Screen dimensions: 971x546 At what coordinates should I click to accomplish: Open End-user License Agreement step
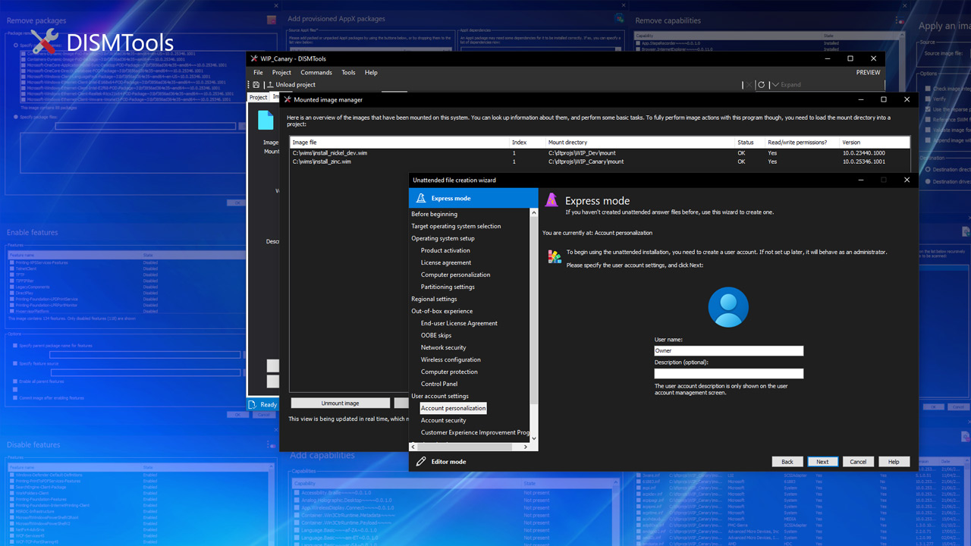[459, 323]
